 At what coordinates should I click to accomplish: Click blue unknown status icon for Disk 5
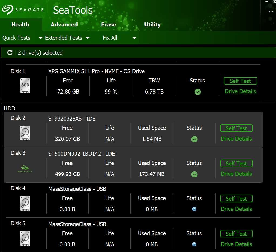(194, 244)
